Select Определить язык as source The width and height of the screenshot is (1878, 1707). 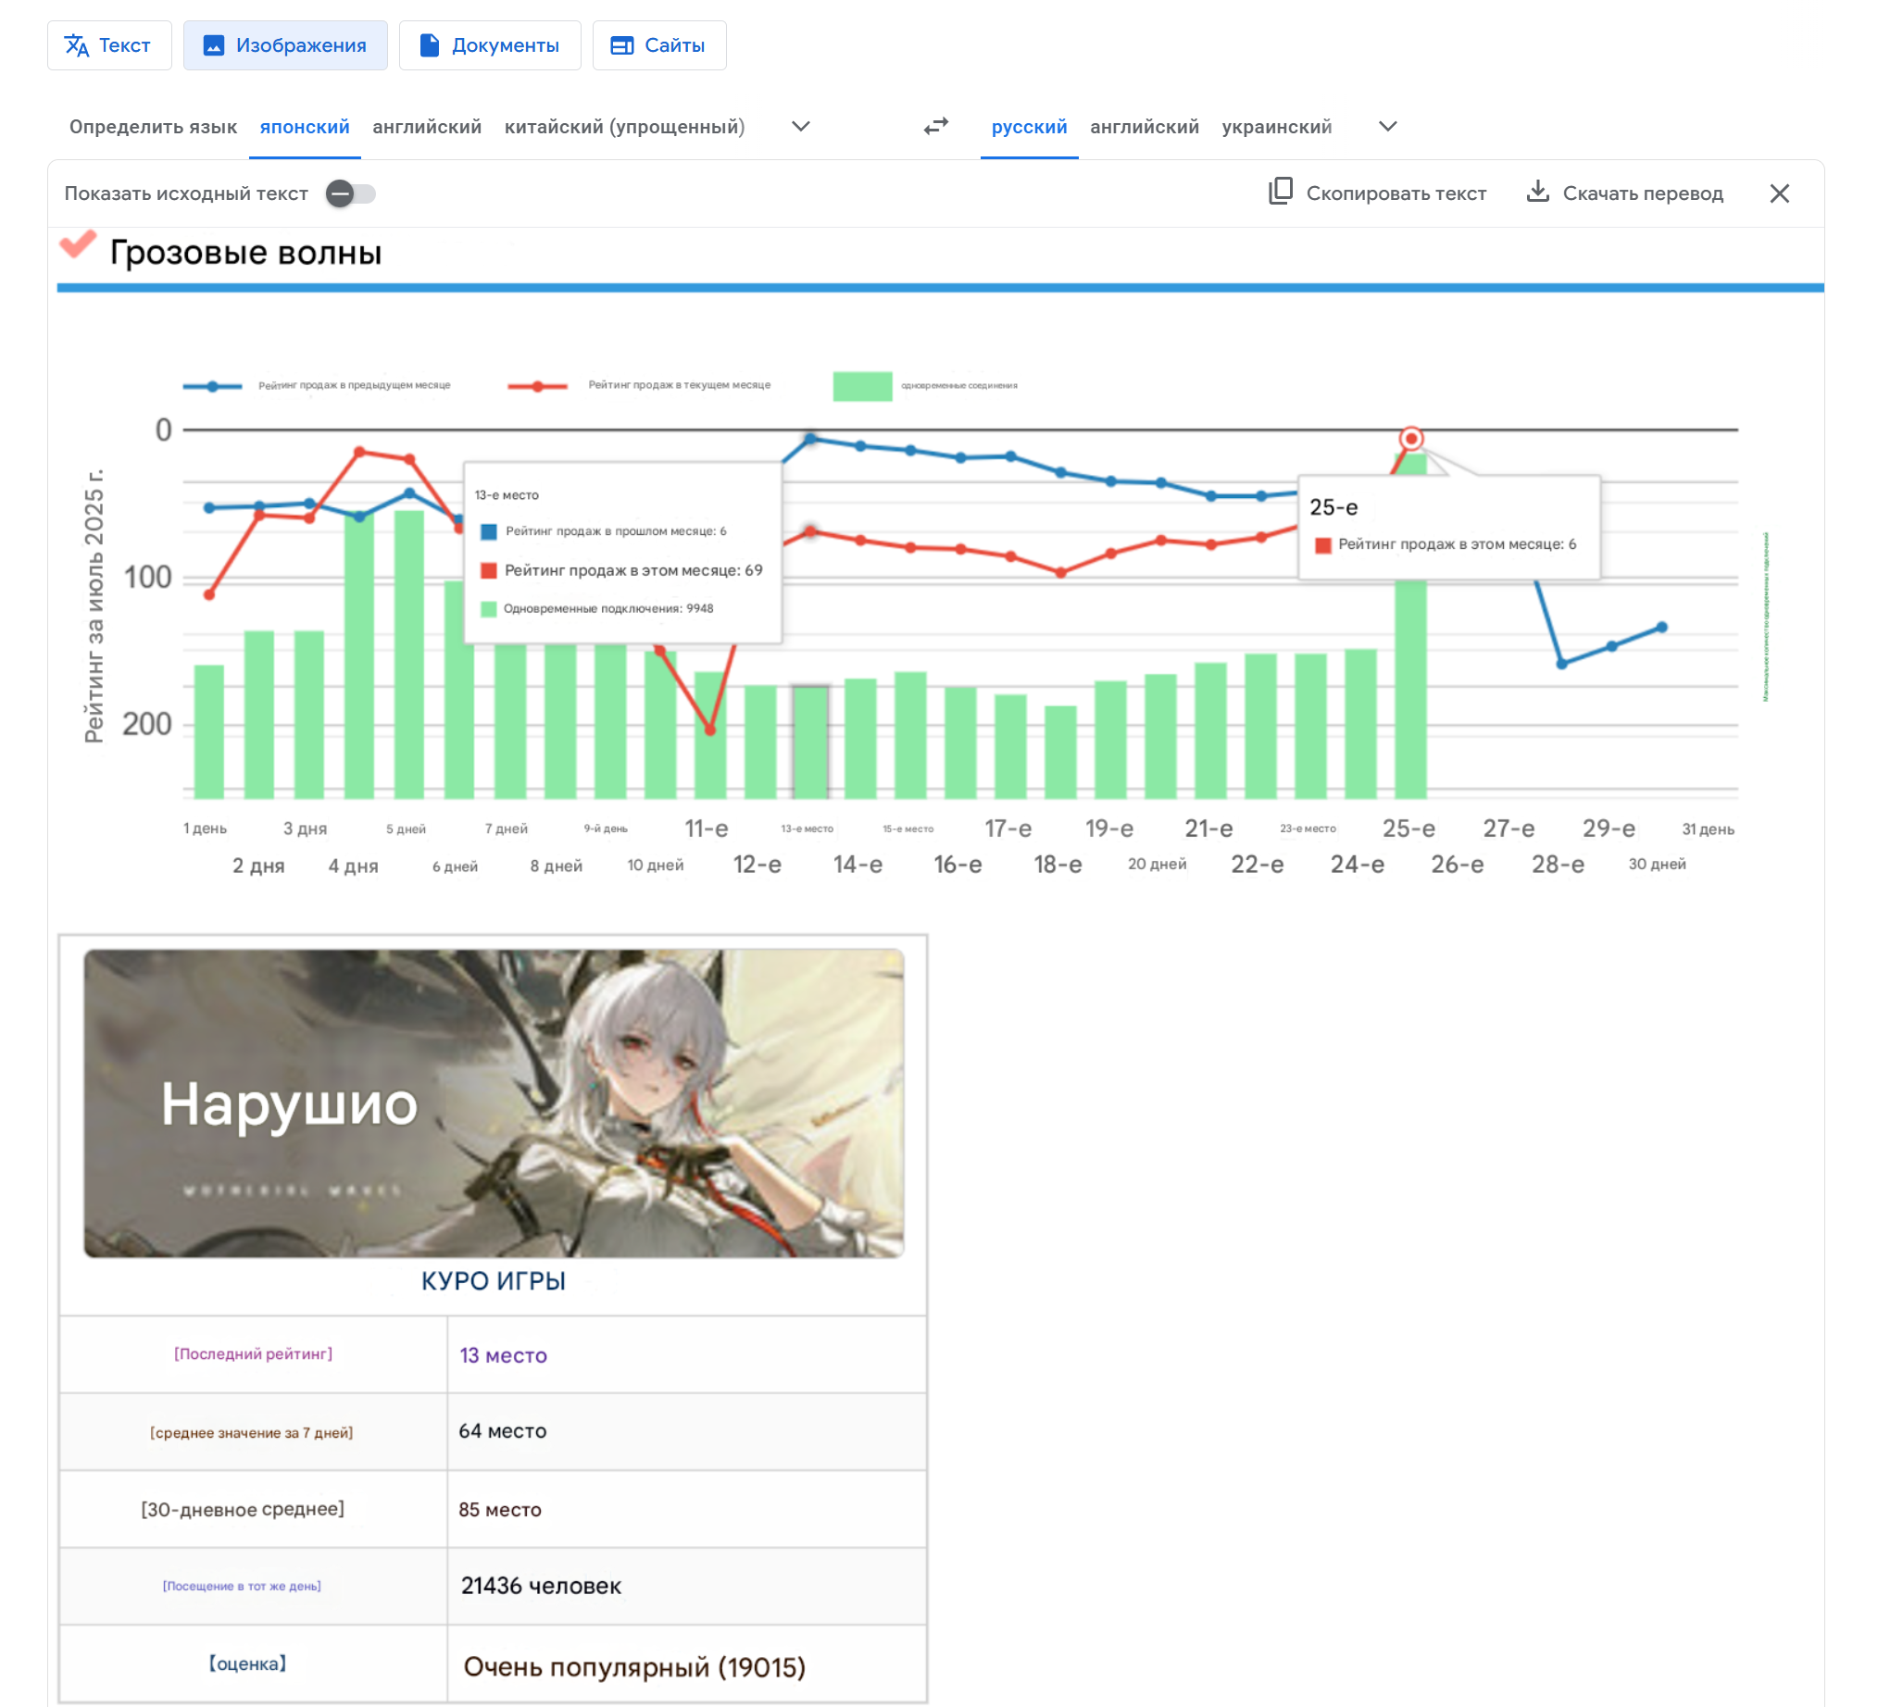click(153, 127)
